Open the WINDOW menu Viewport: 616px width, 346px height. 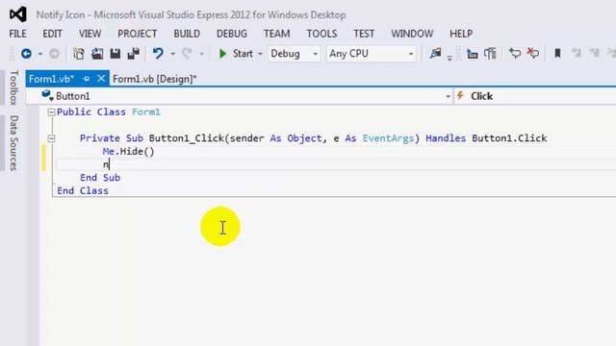412,34
